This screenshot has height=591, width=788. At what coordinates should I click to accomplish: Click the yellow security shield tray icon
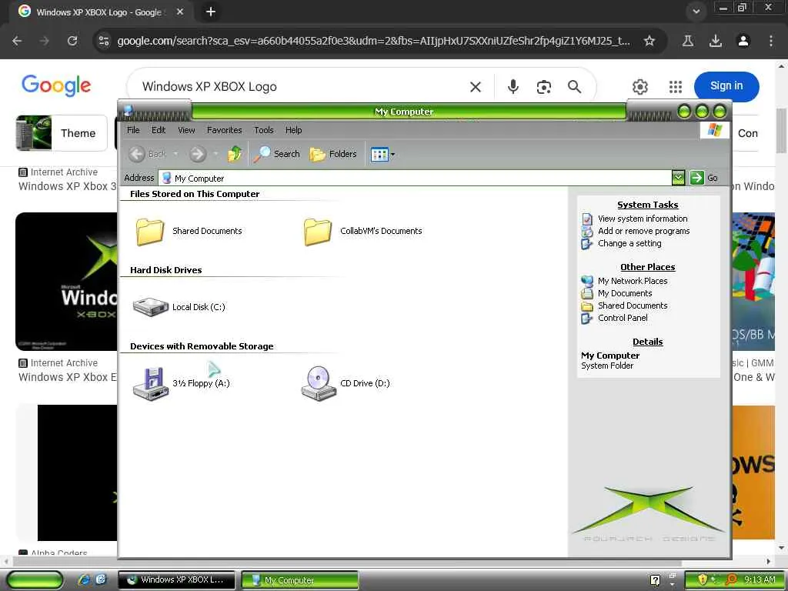tap(703, 580)
